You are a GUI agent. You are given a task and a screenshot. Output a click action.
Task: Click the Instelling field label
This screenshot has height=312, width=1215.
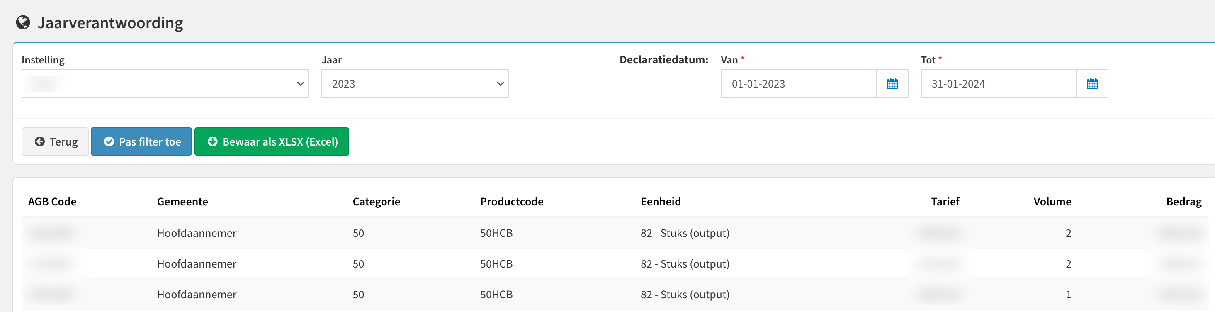(x=43, y=60)
